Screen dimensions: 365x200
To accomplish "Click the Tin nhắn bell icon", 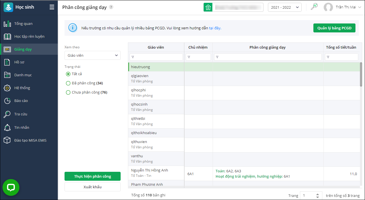I will 7,127.
